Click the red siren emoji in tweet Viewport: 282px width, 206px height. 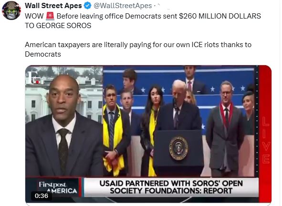tap(50, 16)
